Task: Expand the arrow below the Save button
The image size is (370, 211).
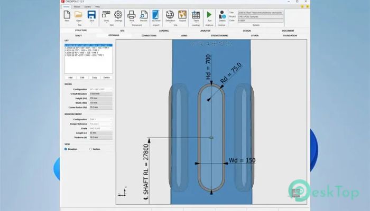Action: (91, 23)
